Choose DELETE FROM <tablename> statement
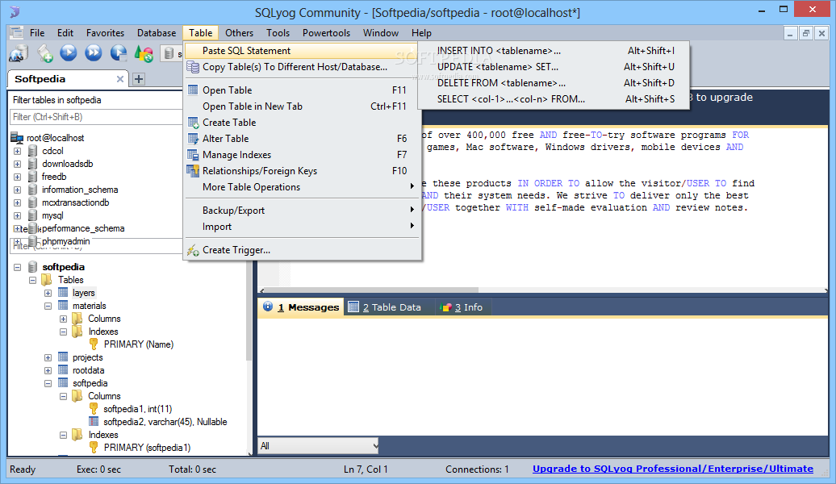836x484 pixels. pyautogui.click(x=554, y=82)
